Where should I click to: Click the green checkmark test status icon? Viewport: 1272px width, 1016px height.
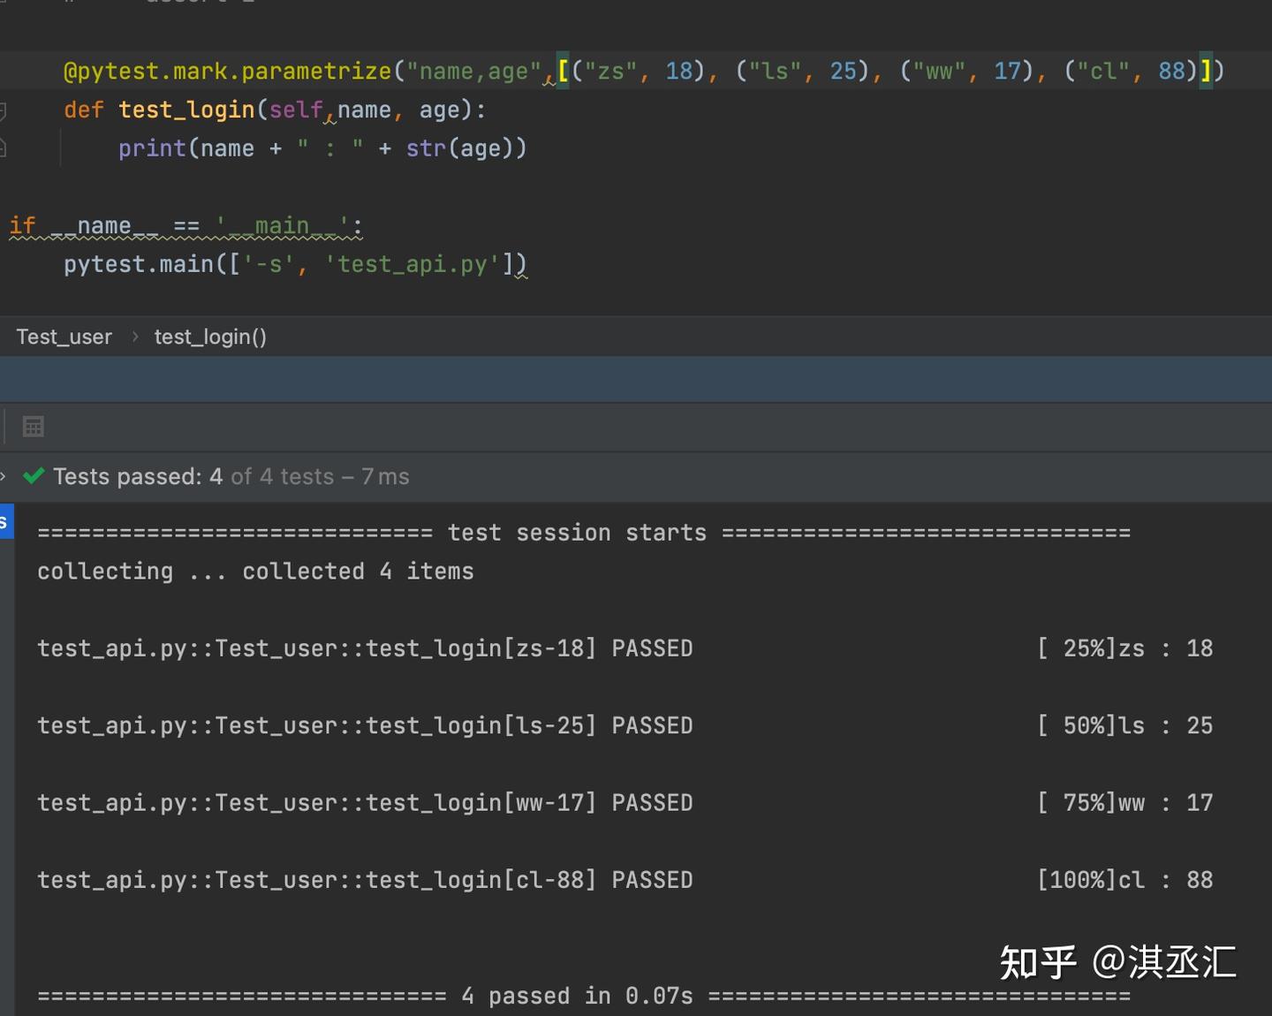click(34, 476)
